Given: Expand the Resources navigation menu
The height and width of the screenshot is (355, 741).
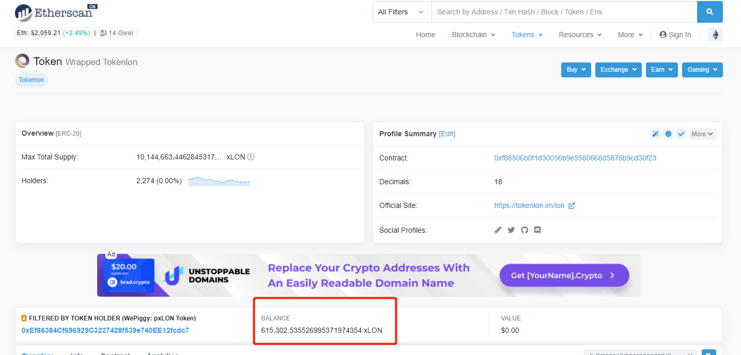Looking at the screenshot, I should pyautogui.click(x=580, y=35).
